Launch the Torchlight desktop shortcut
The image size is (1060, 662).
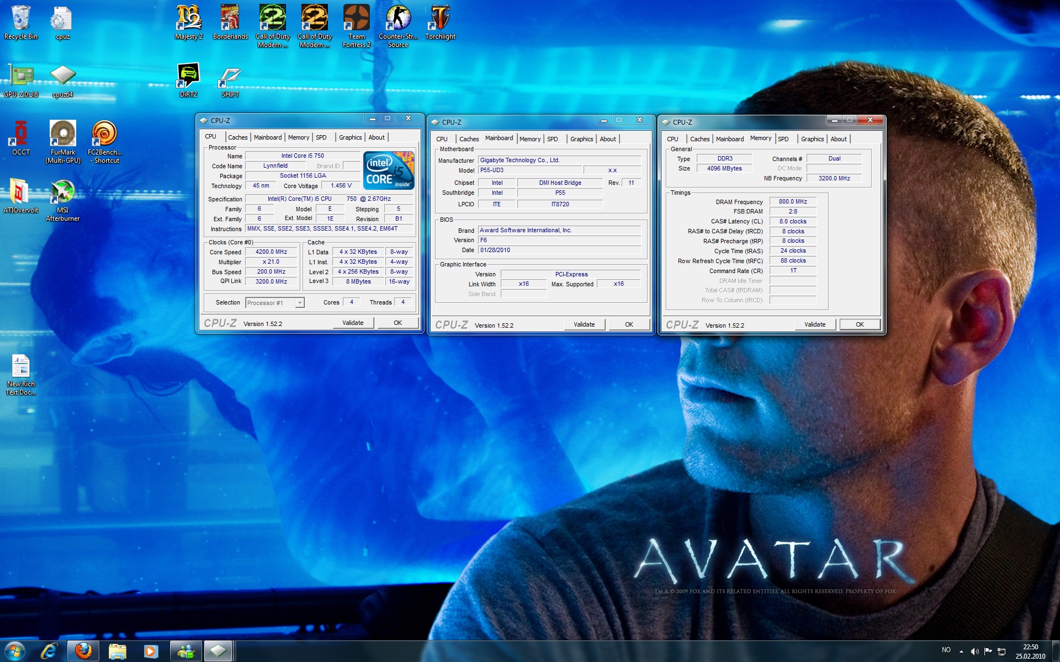[x=440, y=22]
